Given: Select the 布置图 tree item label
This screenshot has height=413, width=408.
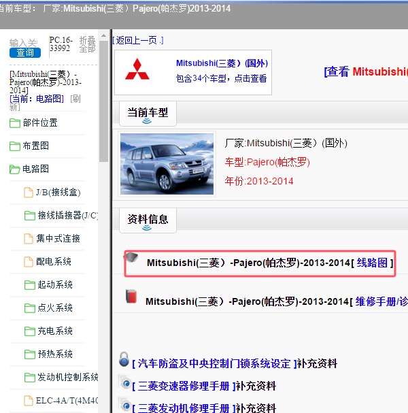Looking at the screenshot, I should click(36, 146).
